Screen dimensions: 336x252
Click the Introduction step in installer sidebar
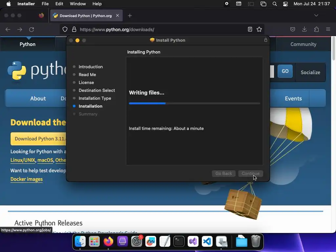[x=91, y=67]
